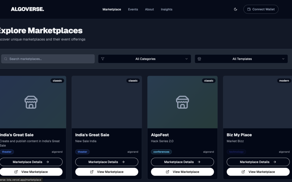The image size is (292, 182).
Task: Click View Marketplace on Biz My Place
Action: point(258,172)
